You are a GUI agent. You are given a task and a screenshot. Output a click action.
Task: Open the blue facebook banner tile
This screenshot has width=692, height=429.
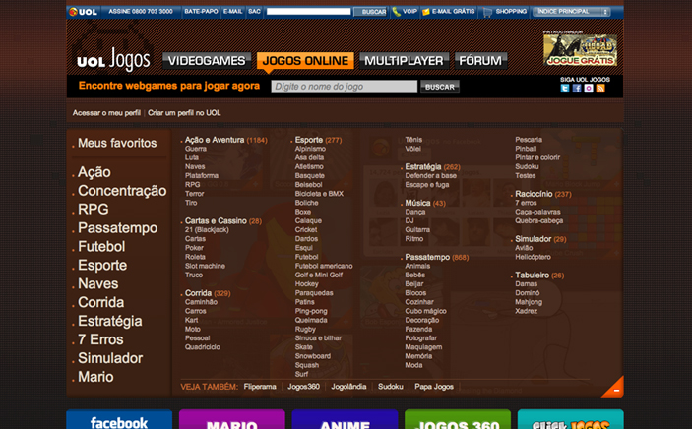[119, 419]
